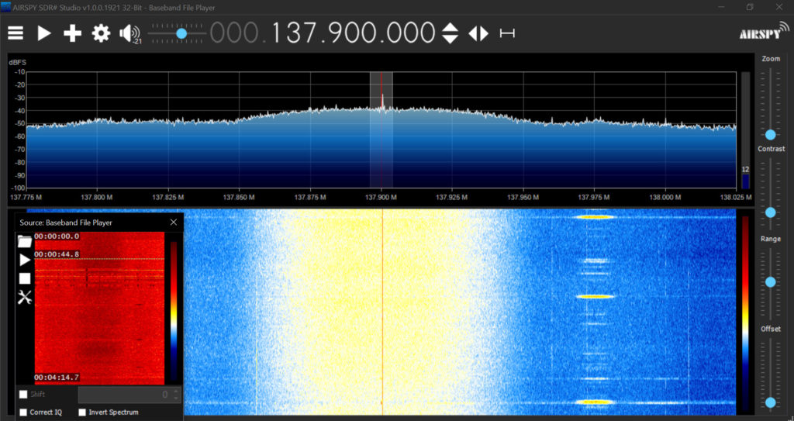This screenshot has width=794, height=421.
Task: Mute audio via the speaker icon
Action: point(129,33)
